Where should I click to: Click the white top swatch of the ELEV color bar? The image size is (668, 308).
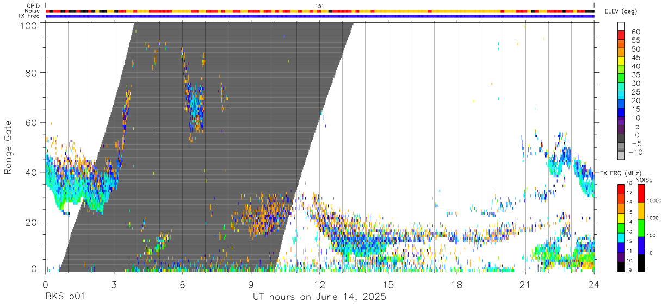[x=621, y=26]
